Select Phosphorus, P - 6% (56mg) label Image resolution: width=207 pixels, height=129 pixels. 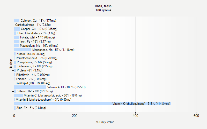click(34, 62)
